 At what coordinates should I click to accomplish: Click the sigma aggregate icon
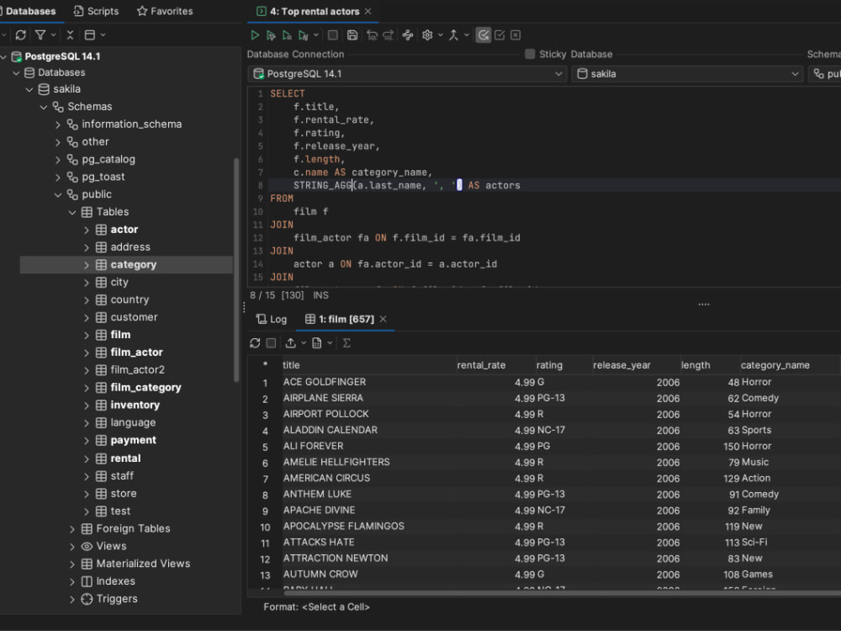tap(346, 343)
